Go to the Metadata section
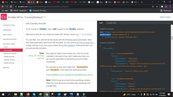Screen dimensions: 173x97 click(7, 30)
